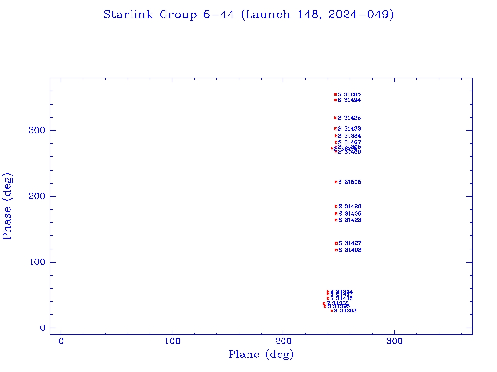
Task: Click the 100 tick label on Phase axis
Action: coord(37,262)
